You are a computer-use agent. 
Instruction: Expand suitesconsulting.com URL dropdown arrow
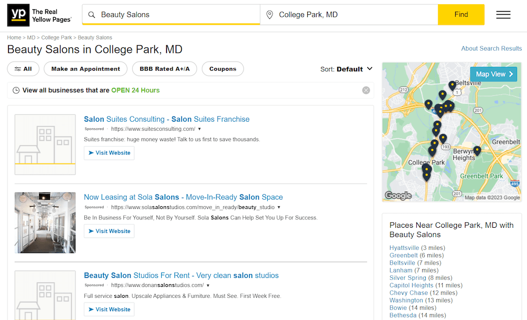(199, 129)
